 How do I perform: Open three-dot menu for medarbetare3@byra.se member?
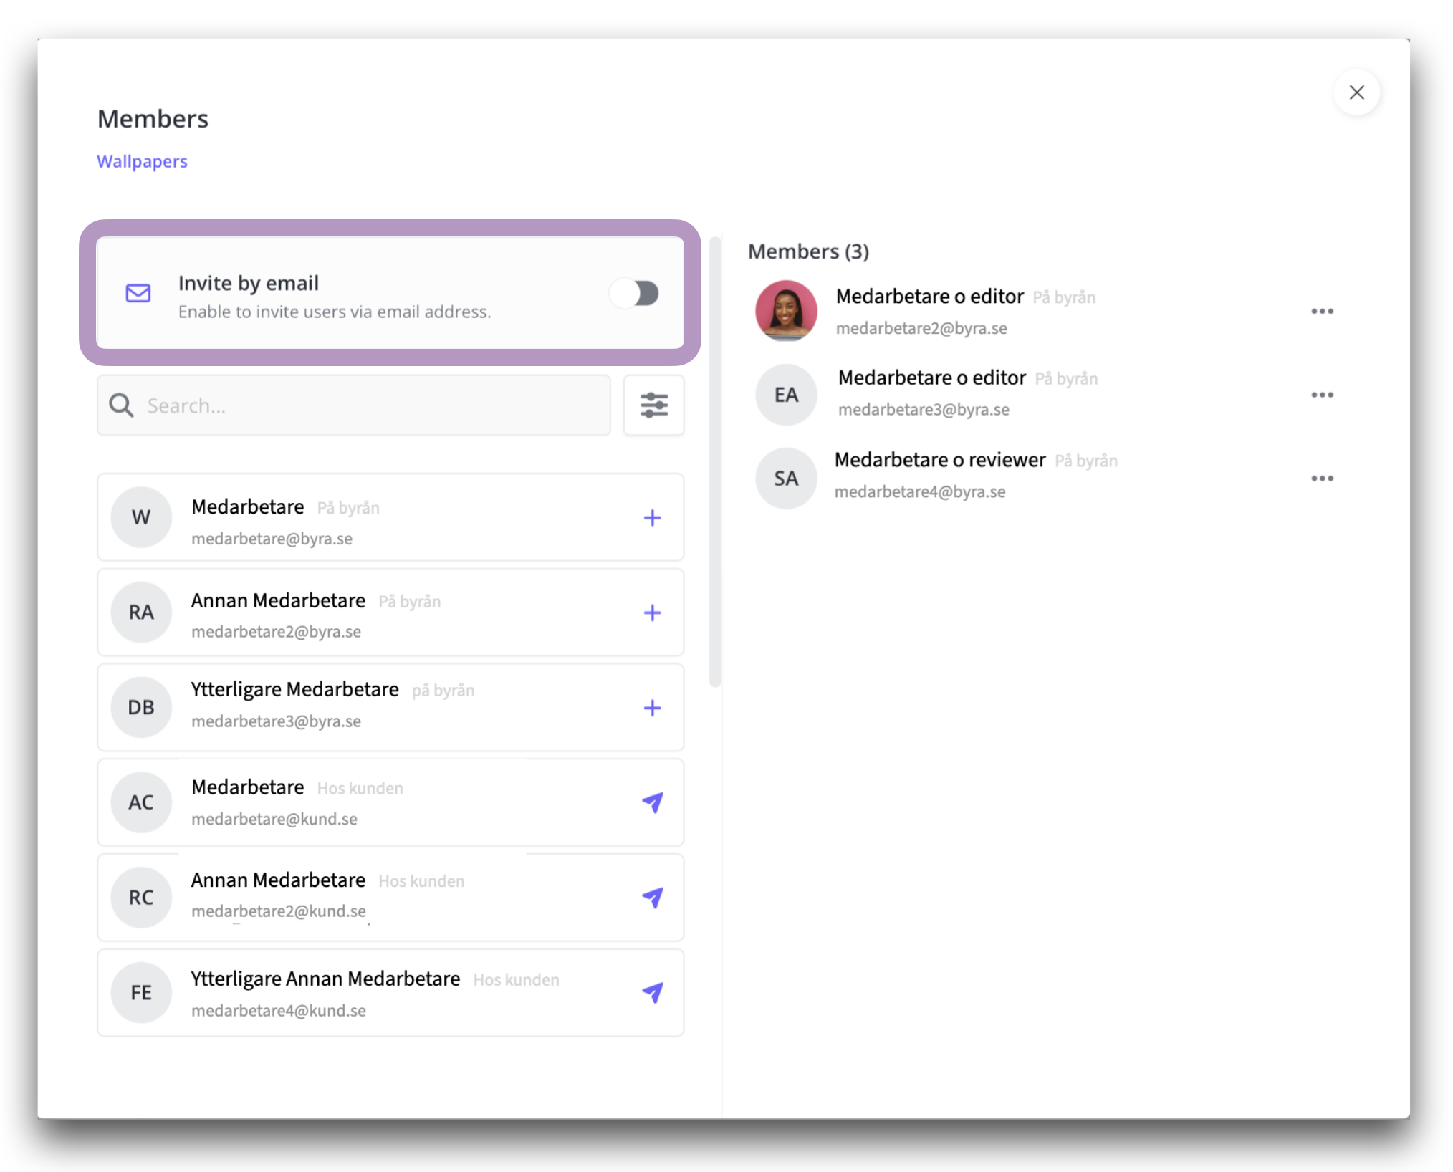coord(1322,395)
